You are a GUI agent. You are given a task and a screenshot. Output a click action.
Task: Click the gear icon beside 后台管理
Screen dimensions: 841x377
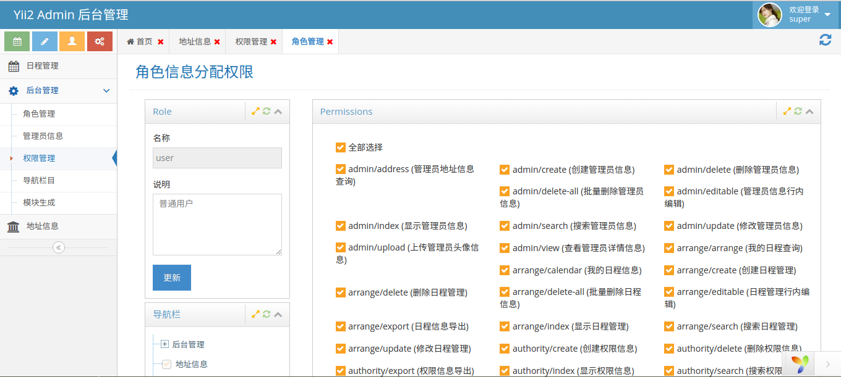point(14,91)
